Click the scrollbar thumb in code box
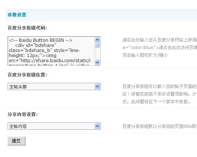Screen dimensions: 197x157 pos(97,45)
